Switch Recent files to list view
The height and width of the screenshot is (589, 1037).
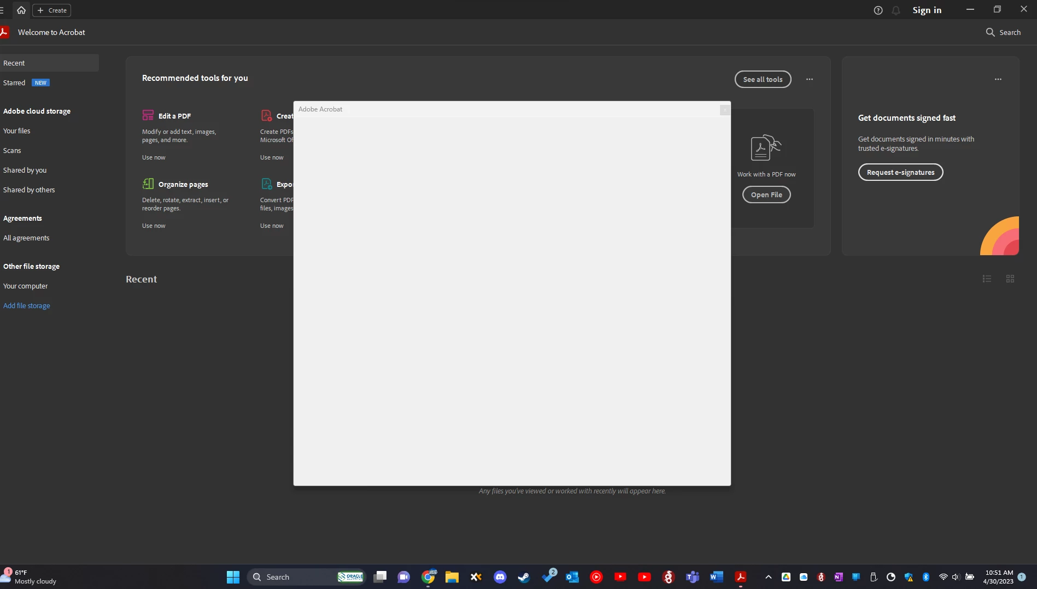click(987, 279)
